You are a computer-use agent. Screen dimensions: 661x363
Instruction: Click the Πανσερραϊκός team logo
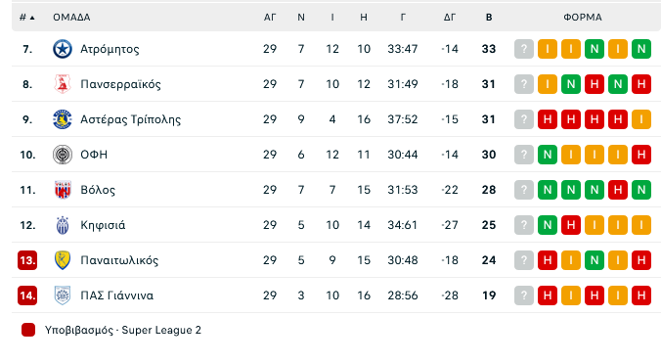point(63,84)
